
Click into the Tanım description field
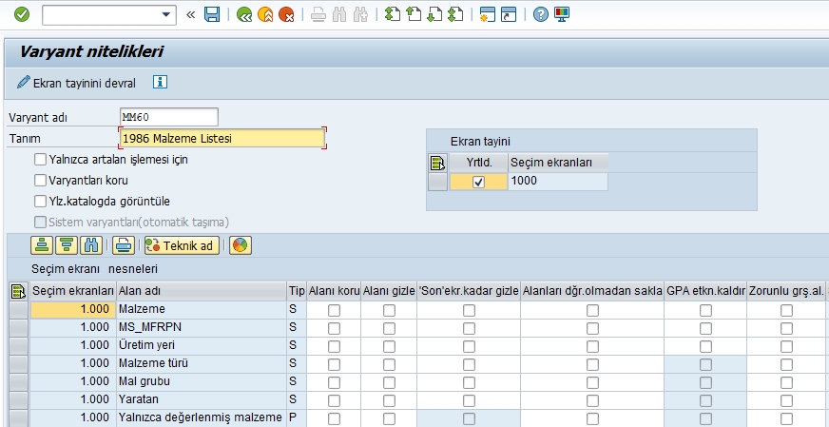coord(222,138)
